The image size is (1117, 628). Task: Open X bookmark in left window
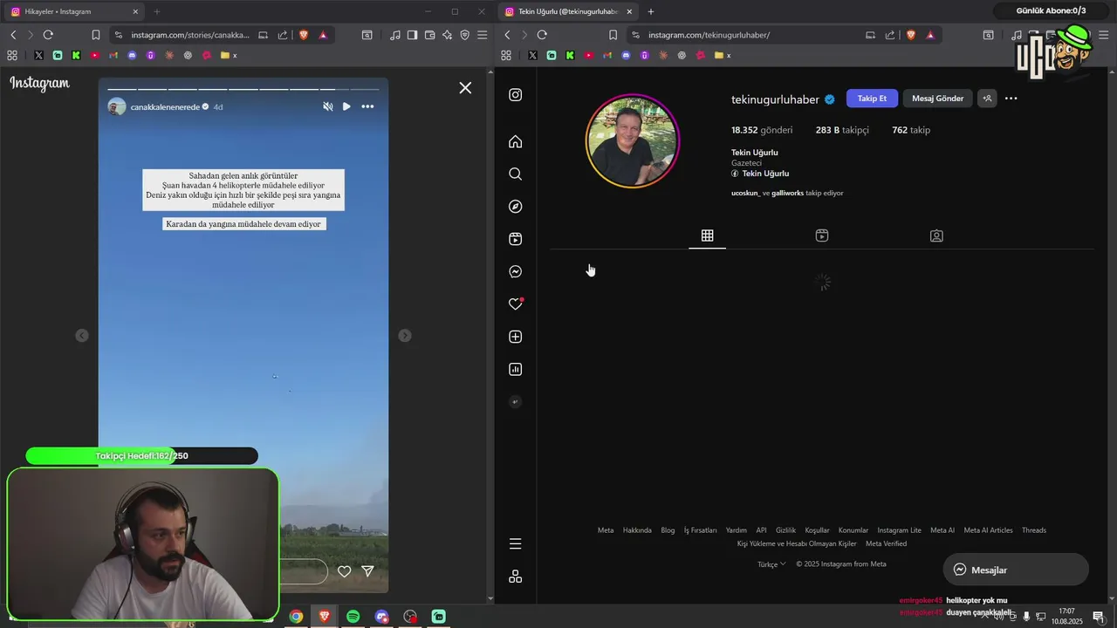click(x=38, y=55)
